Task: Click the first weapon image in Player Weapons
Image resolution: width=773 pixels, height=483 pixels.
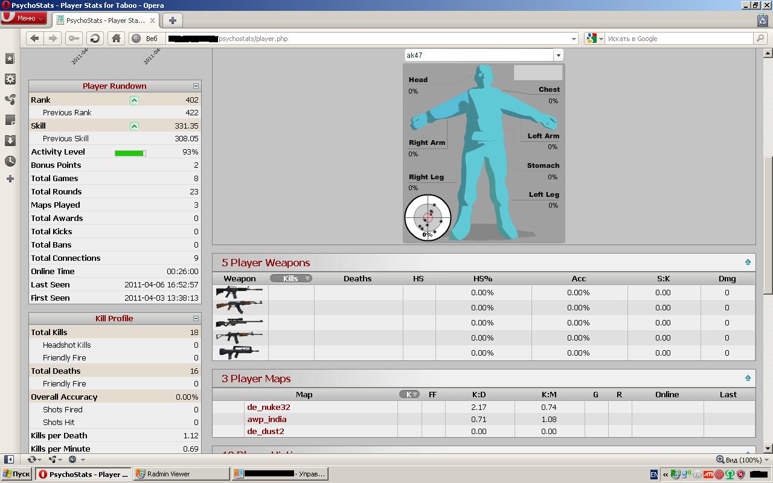Action: point(239,292)
